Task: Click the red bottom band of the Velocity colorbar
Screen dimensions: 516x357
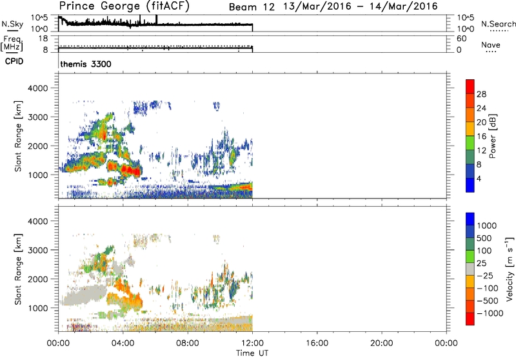Action: point(470,319)
